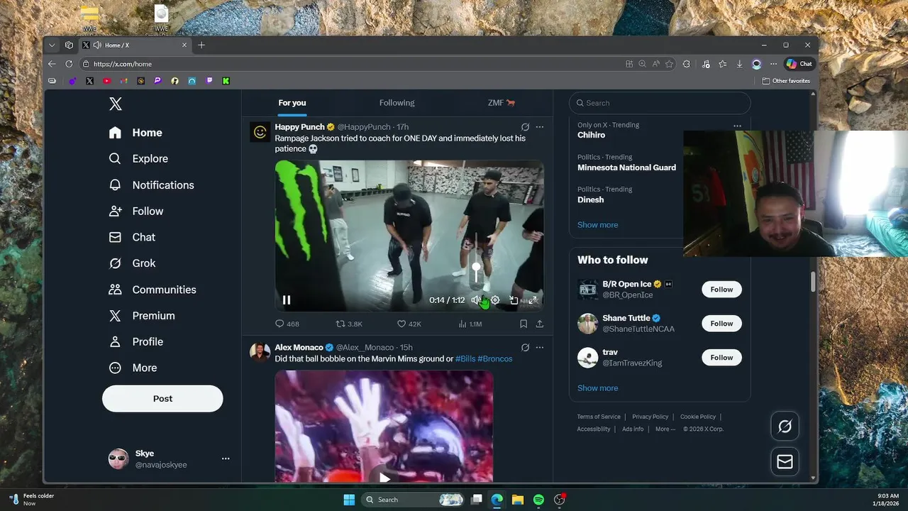The width and height of the screenshot is (908, 511).
Task: Follow trav account
Action: pos(721,358)
